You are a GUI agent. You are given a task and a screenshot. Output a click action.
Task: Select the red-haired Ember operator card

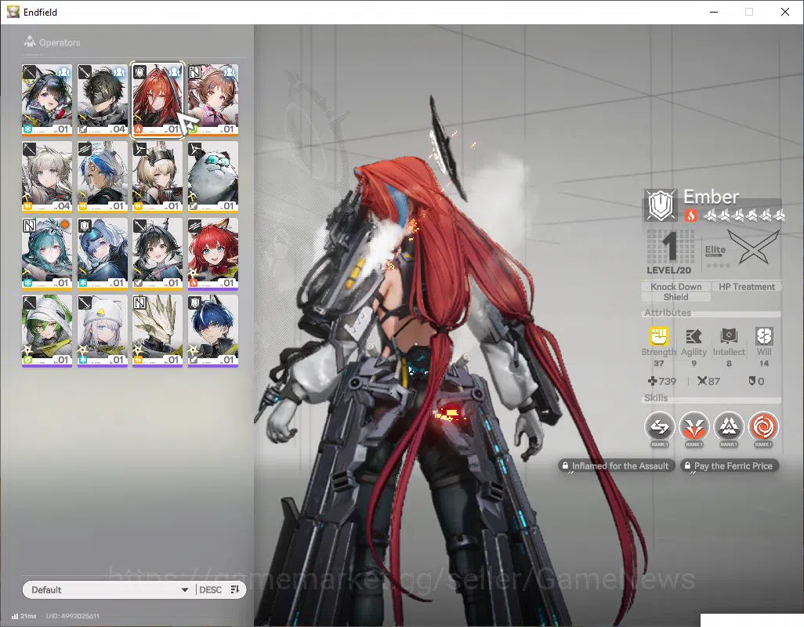[158, 100]
